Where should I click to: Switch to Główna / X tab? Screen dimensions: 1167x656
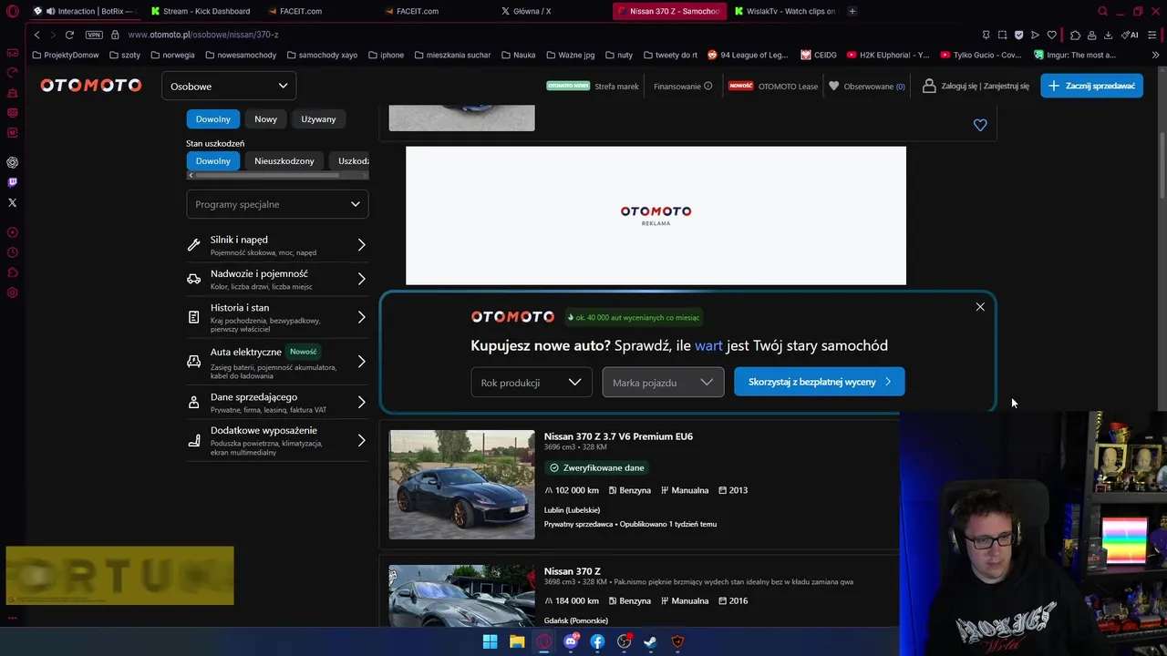tap(527, 11)
